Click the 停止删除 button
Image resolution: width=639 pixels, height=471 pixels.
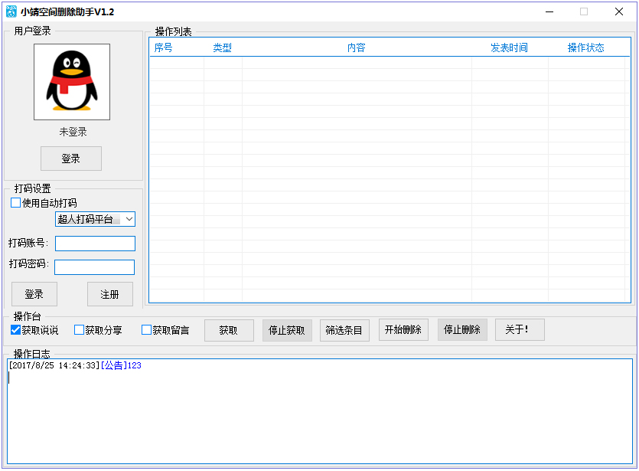pos(462,330)
